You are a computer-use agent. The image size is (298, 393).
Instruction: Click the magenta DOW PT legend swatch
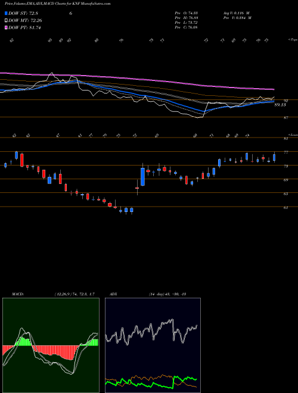coord(6,27)
